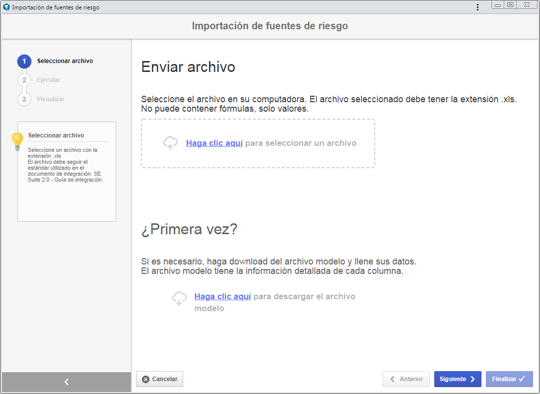Select step 1 Seleccionar archivo
Screen dimensions: 540x394
point(55,62)
